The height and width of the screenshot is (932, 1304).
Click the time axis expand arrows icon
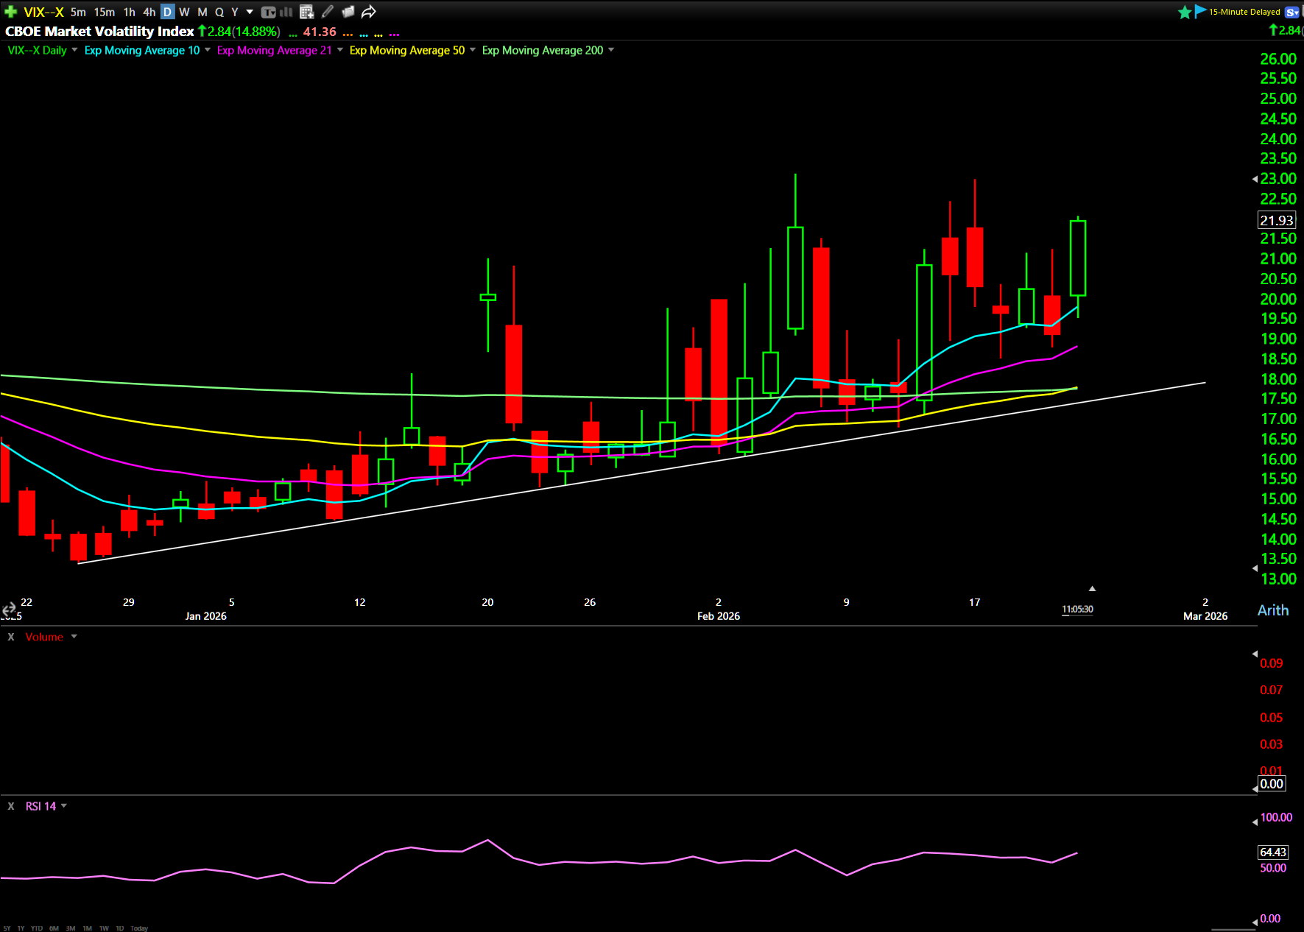point(9,609)
